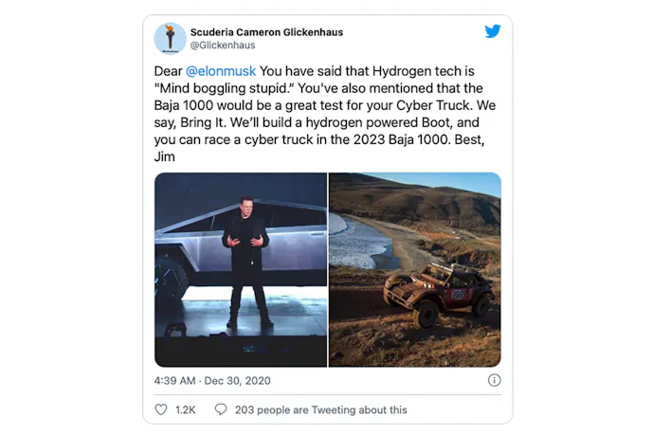
Task: Open the @Glickenhaus handle
Action: (x=223, y=45)
